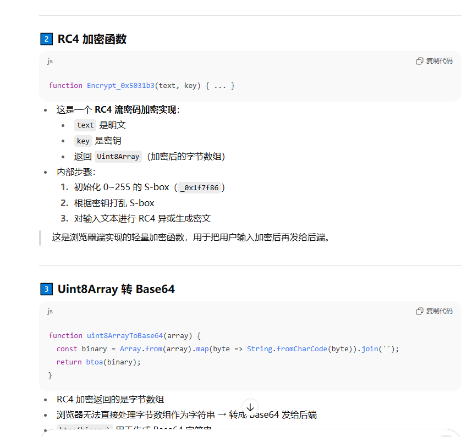Click the quoted note about 浏览器端 lightweight encryption

tap(191, 237)
